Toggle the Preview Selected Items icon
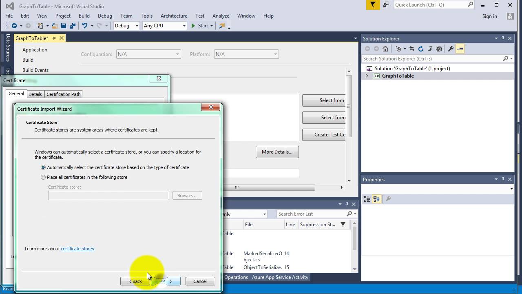Viewport: 522px width, 294px height. point(460,49)
